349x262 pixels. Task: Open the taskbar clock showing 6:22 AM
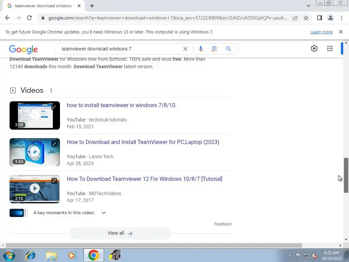tap(332, 256)
